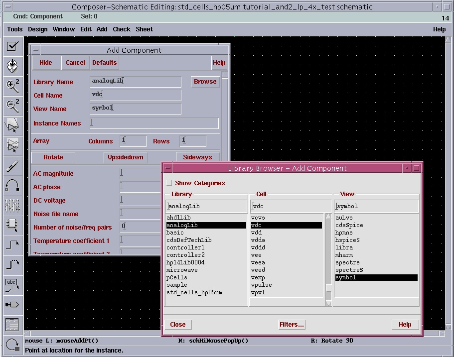The image size is (454, 357).
Task: Open the Tools menu
Action: pyautogui.click(x=15, y=29)
